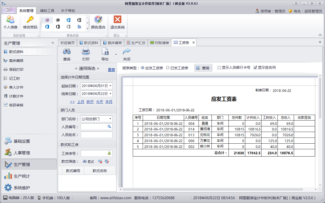Click the 关闭 arrow icon in toolbar

pyautogui.click(x=126, y=52)
